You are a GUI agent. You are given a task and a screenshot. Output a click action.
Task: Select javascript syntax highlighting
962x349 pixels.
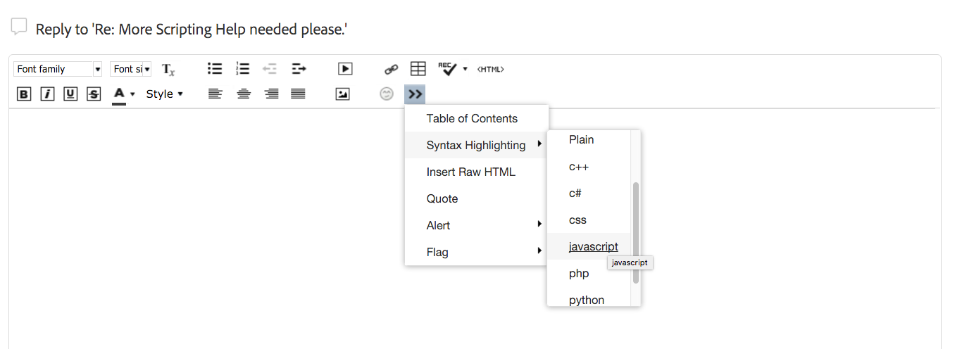[x=593, y=247]
